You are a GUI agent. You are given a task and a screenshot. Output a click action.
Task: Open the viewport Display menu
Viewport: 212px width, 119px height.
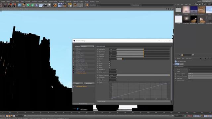point(10,9)
